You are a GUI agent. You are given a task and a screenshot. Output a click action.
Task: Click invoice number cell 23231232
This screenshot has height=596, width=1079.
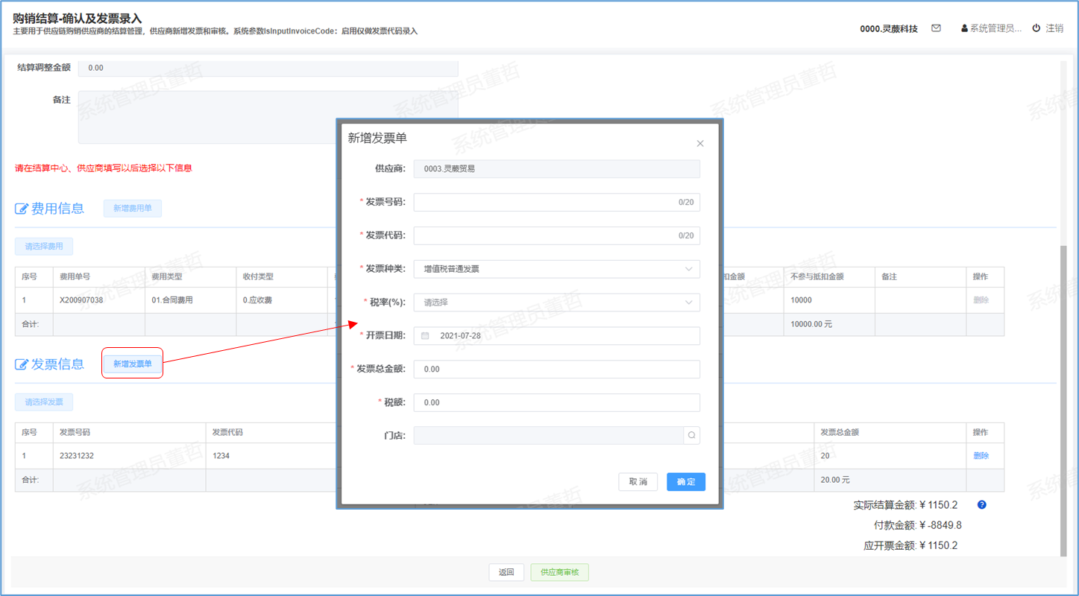130,456
